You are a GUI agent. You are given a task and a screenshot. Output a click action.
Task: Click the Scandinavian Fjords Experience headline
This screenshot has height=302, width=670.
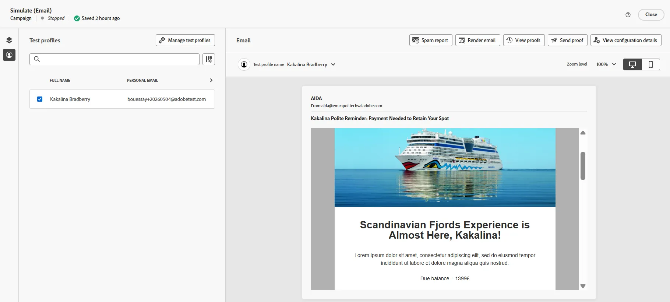point(445,230)
